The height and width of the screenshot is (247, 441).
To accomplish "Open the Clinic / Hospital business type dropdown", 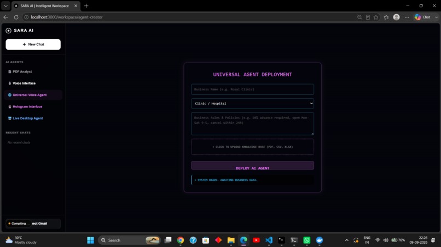I will pyautogui.click(x=252, y=104).
